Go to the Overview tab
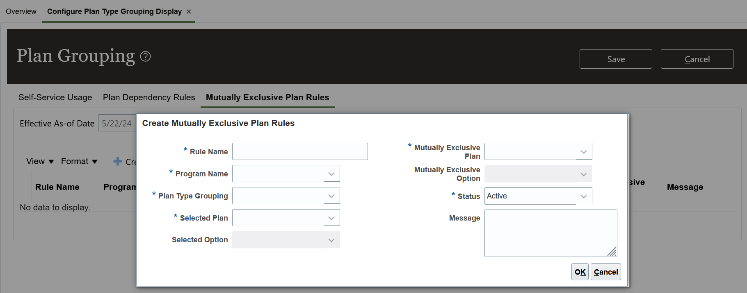 coord(21,11)
